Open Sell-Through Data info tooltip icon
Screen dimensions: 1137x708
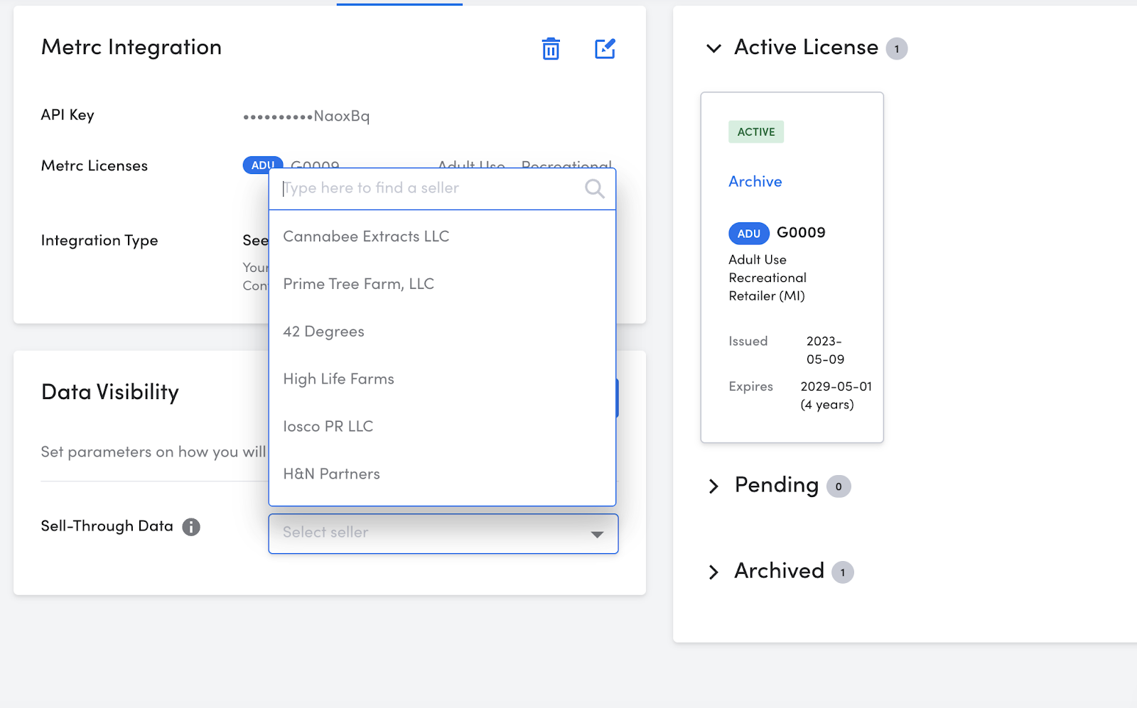tap(191, 527)
